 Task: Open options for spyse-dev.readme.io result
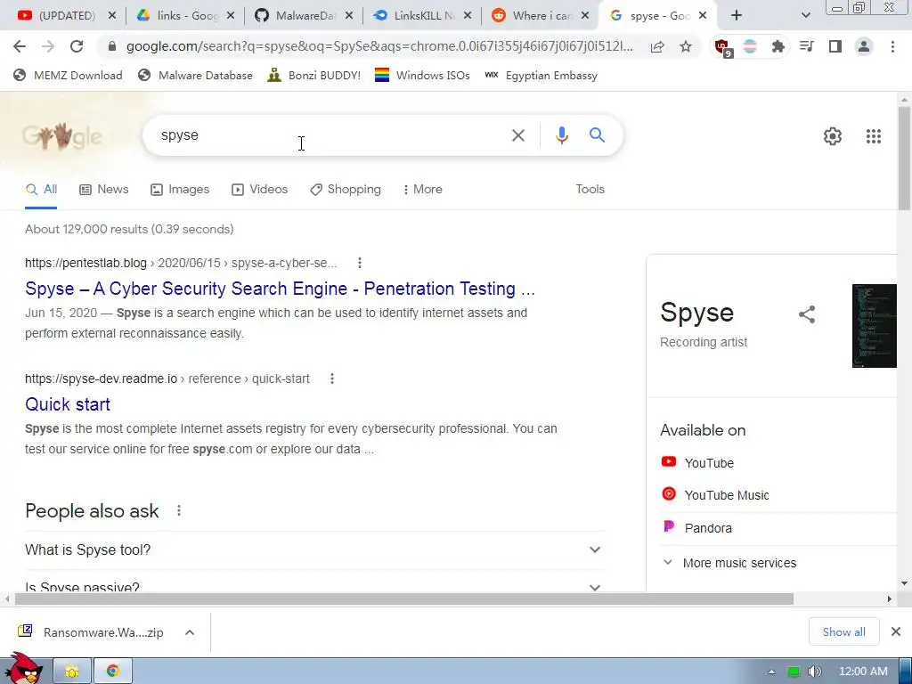click(331, 379)
